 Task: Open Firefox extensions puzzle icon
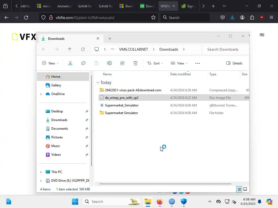252,17
